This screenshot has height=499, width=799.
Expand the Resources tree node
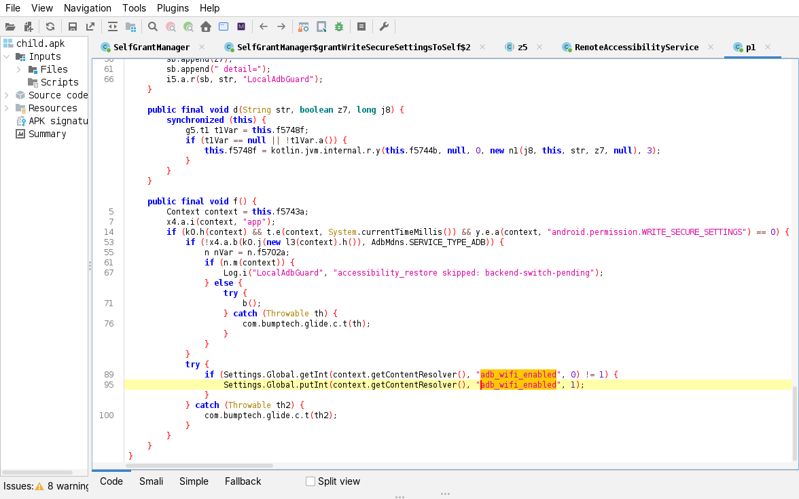pos(7,108)
